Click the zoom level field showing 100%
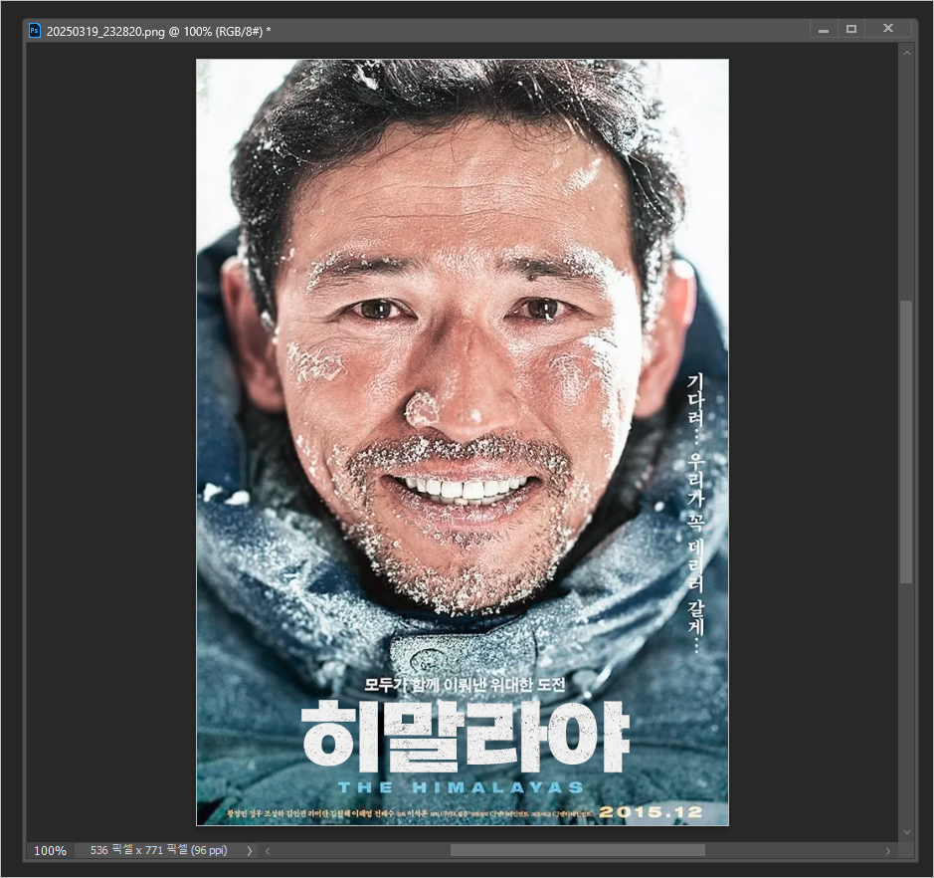This screenshot has width=934, height=878. (50, 850)
